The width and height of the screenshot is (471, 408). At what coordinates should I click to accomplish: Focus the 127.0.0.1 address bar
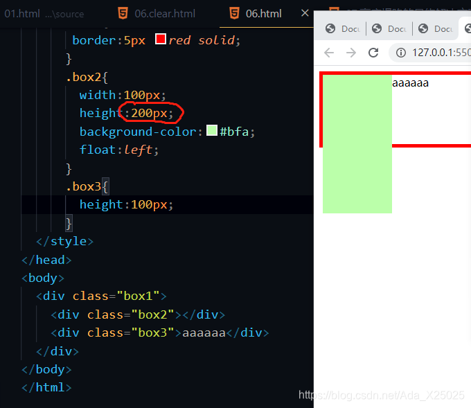point(430,53)
